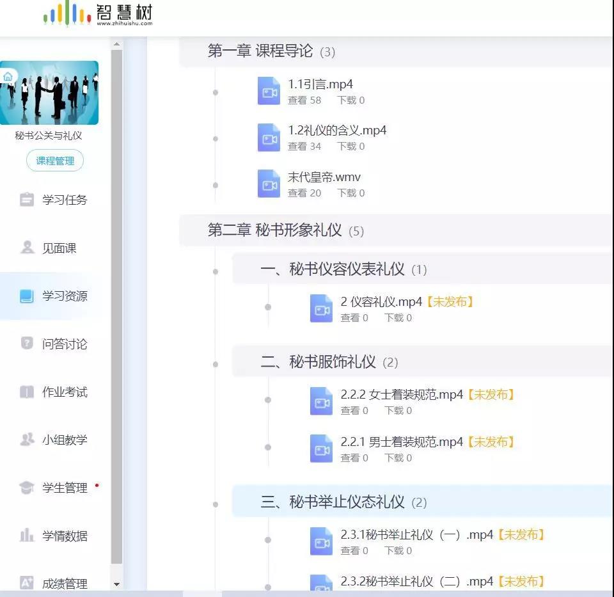Click video icon for 2.2.2 女士着装规范.mp4
Image resolution: width=614 pixels, height=597 pixels.
point(321,402)
